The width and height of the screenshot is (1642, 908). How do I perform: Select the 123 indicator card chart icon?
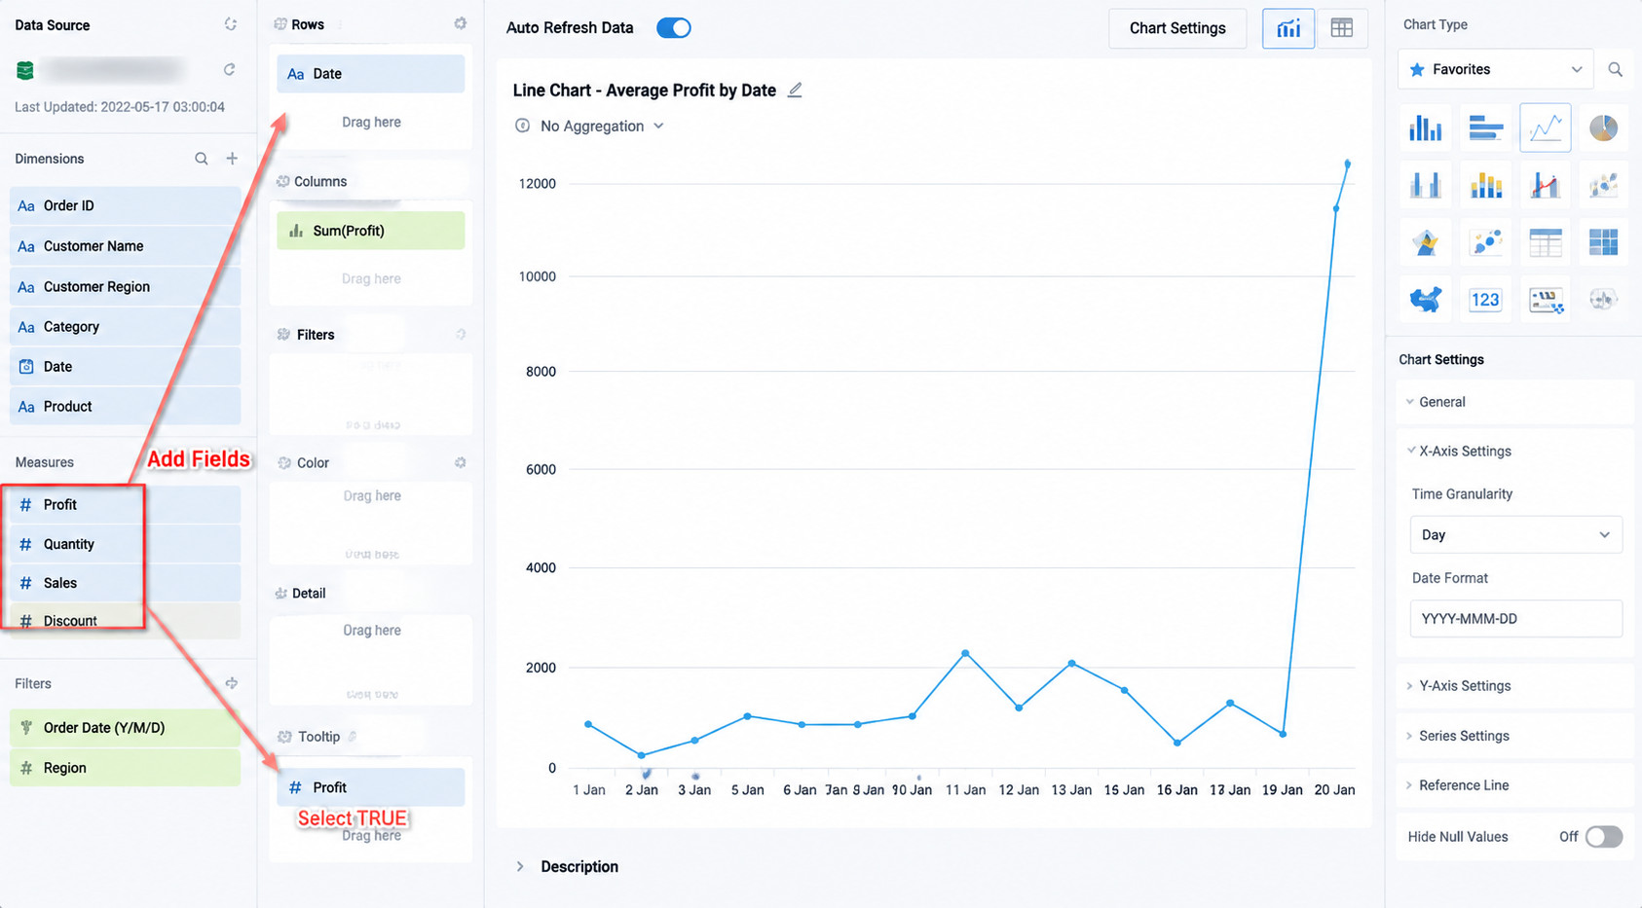click(x=1485, y=299)
